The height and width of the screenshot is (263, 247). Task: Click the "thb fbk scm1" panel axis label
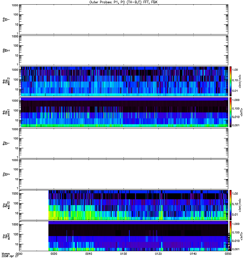[x=6, y=112]
